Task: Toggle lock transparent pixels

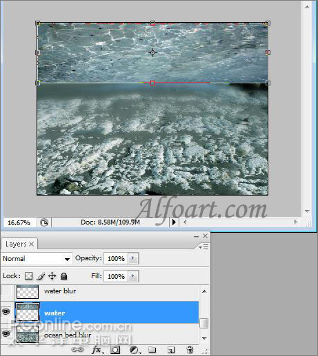Action: tap(28, 276)
